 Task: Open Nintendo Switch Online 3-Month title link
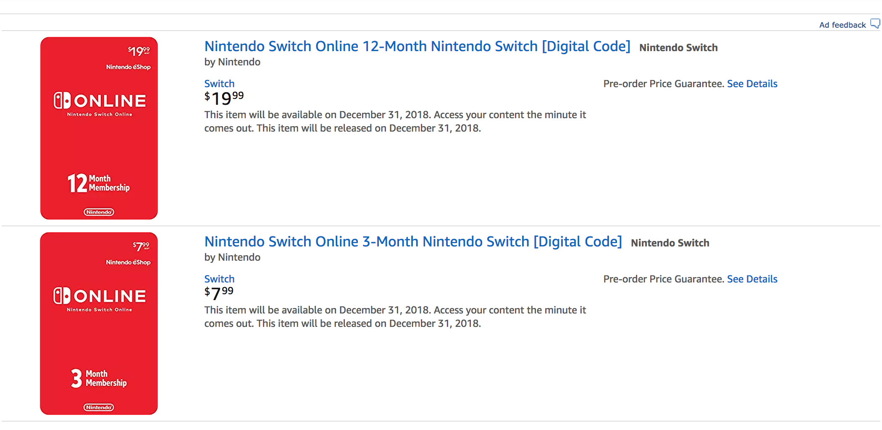413,242
